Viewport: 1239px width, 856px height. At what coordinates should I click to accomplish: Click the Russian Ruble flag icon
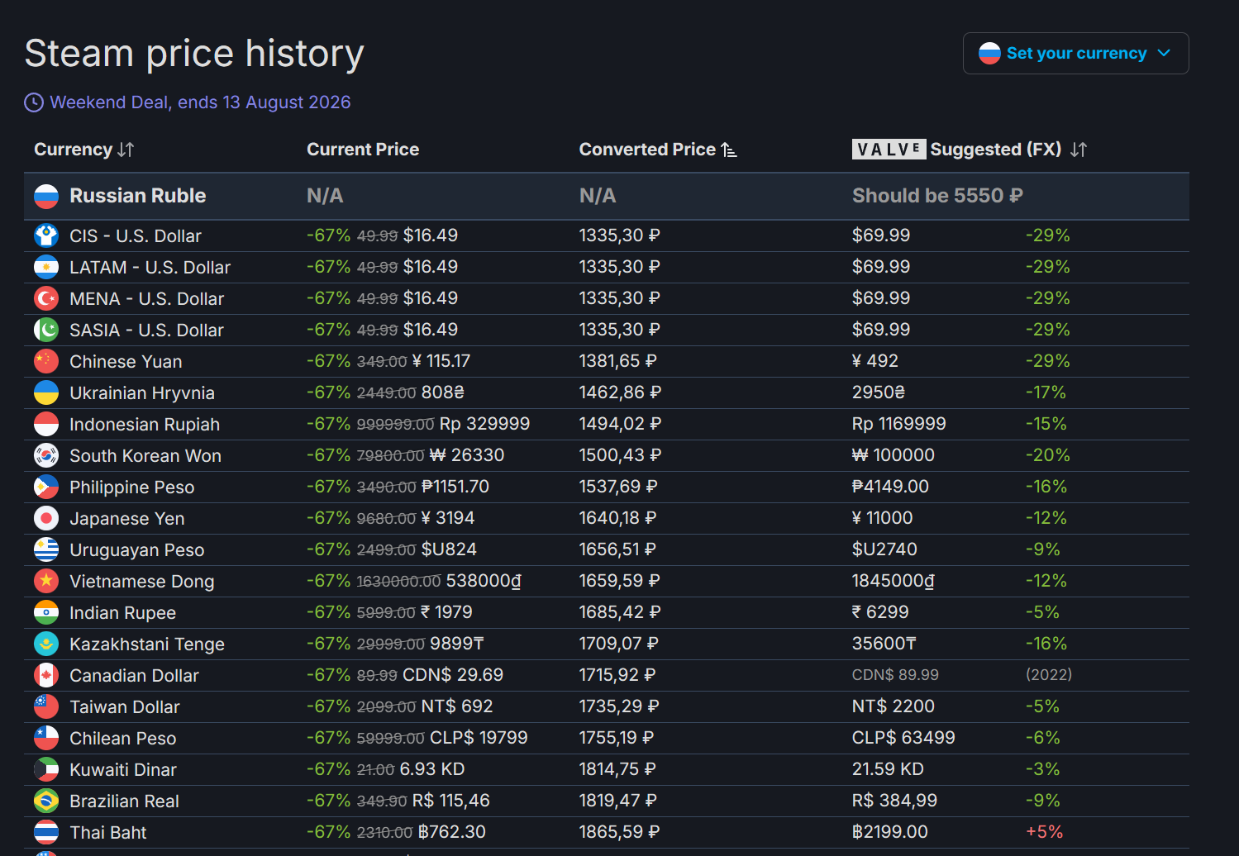[x=46, y=196]
